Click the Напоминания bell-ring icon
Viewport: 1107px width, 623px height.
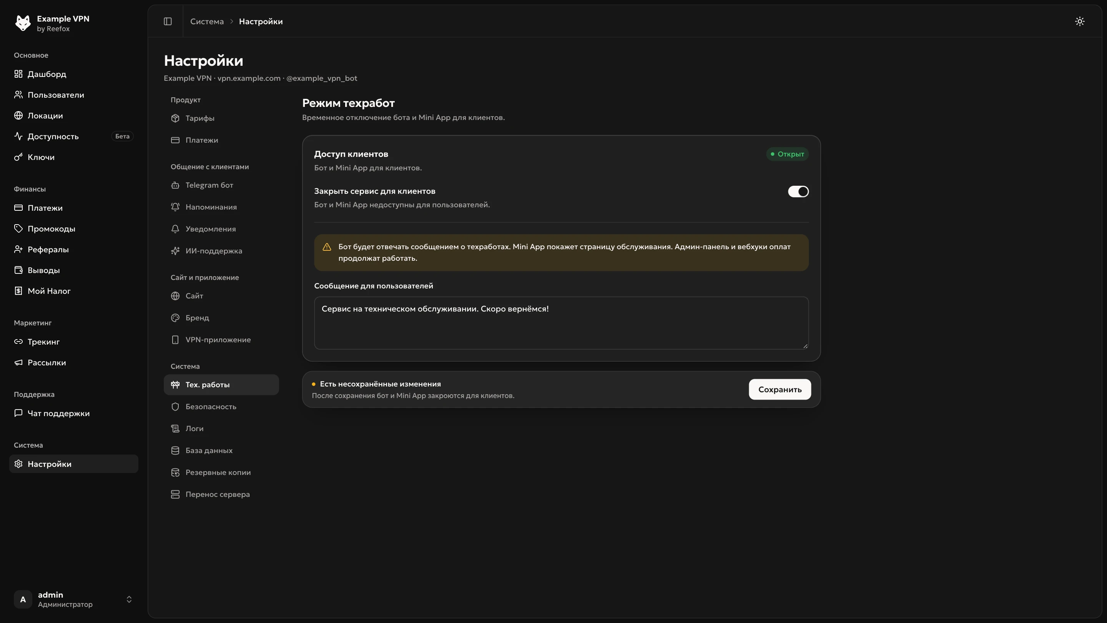(x=175, y=207)
